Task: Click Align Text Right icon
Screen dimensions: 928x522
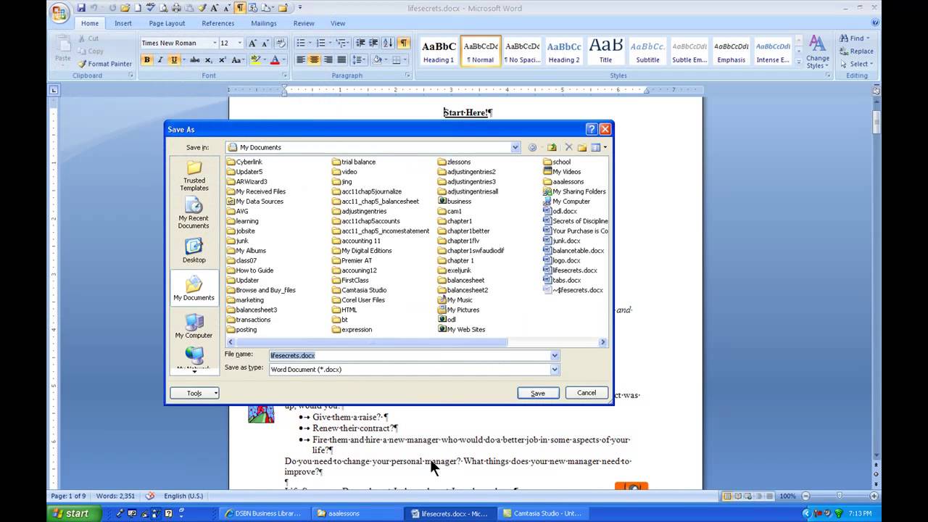Action: pos(328,60)
